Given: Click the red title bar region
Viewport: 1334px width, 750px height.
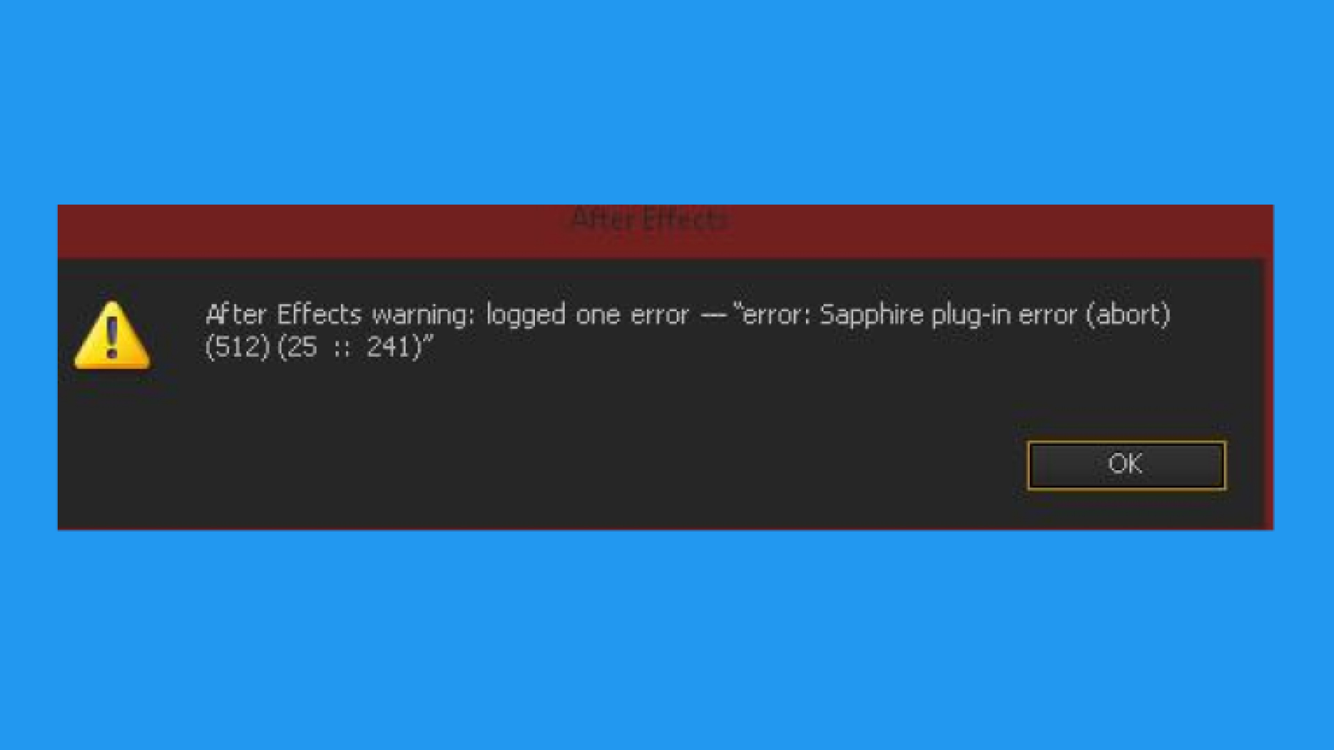Looking at the screenshot, I should (667, 229).
